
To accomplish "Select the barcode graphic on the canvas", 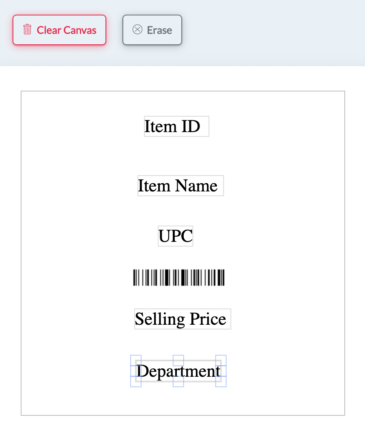I will 178,277.
